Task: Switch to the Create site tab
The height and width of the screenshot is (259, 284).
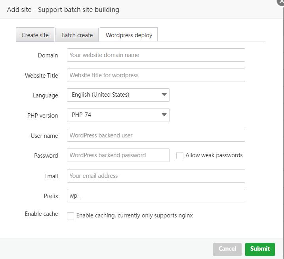Action: tap(35, 35)
